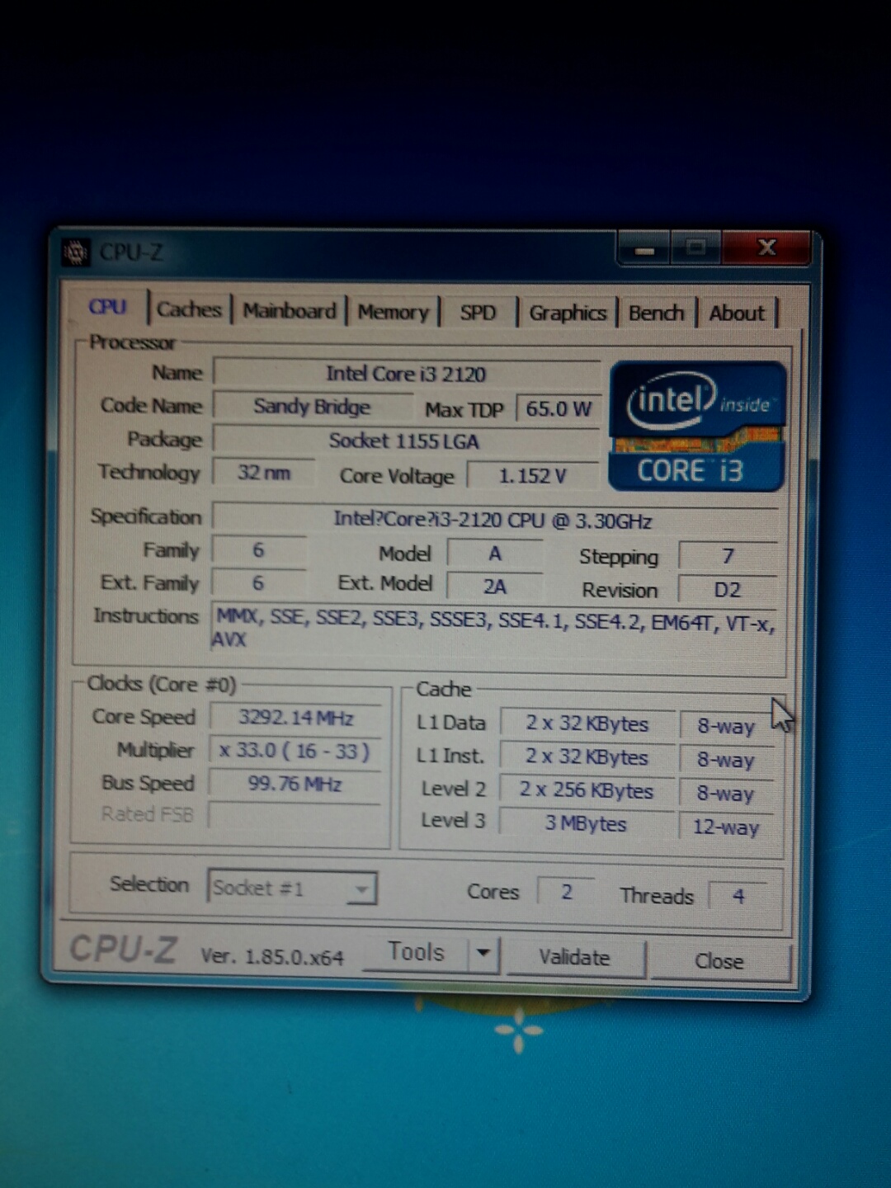
Task: Click the Core Speed value '3292.14 MHz'
Action: [296, 717]
